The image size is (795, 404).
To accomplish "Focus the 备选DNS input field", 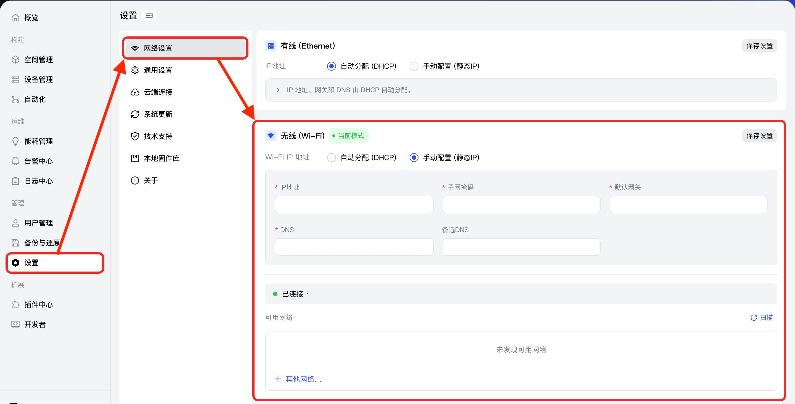I will coord(521,247).
